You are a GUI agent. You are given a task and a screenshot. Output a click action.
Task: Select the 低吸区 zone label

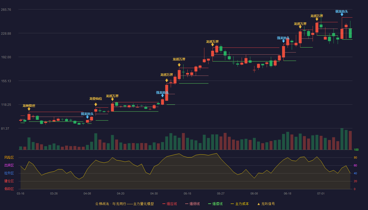pos(9,189)
